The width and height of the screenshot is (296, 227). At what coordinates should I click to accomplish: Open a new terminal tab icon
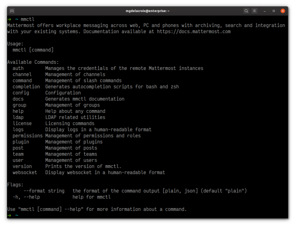click(x=12, y=11)
